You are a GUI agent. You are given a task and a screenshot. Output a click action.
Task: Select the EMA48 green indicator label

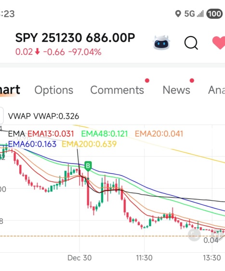tap(105, 134)
